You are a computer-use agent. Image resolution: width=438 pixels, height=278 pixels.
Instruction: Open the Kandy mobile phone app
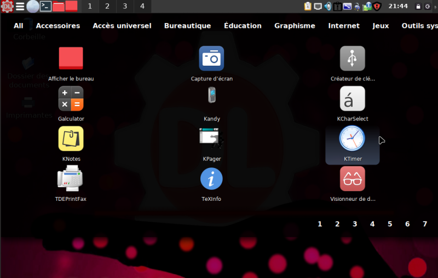click(x=211, y=99)
